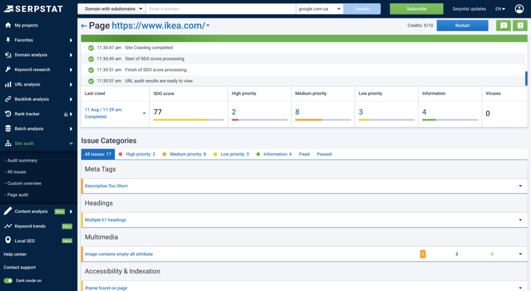The width and height of the screenshot is (531, 291).
Task: Open Serpstat updates link
Action: click(469, 9)
